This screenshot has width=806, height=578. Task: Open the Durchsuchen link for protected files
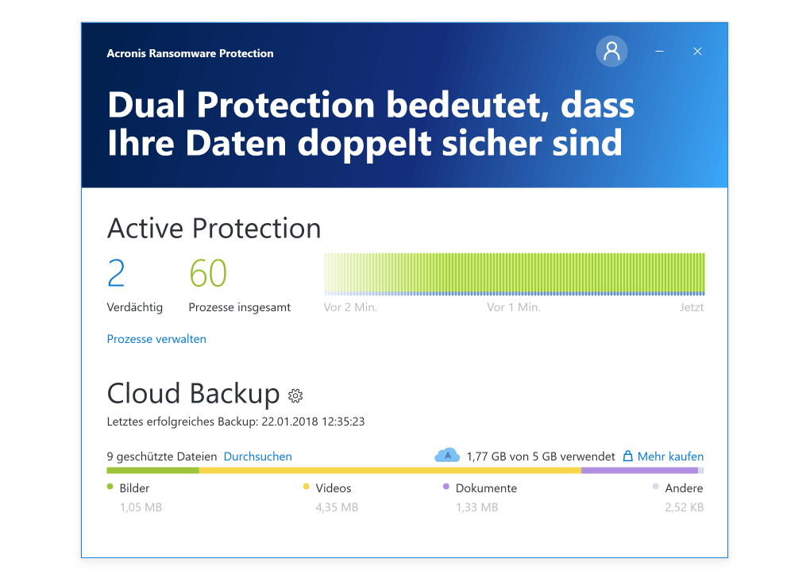pyautogui.click(x=257, y=457)
